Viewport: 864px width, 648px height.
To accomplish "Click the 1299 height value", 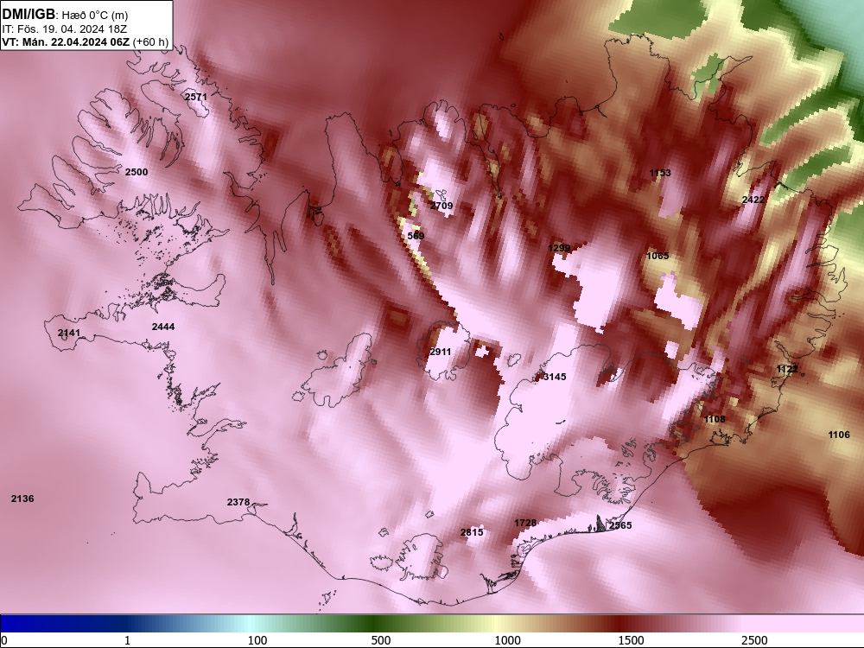I will (x=559, y=248).
